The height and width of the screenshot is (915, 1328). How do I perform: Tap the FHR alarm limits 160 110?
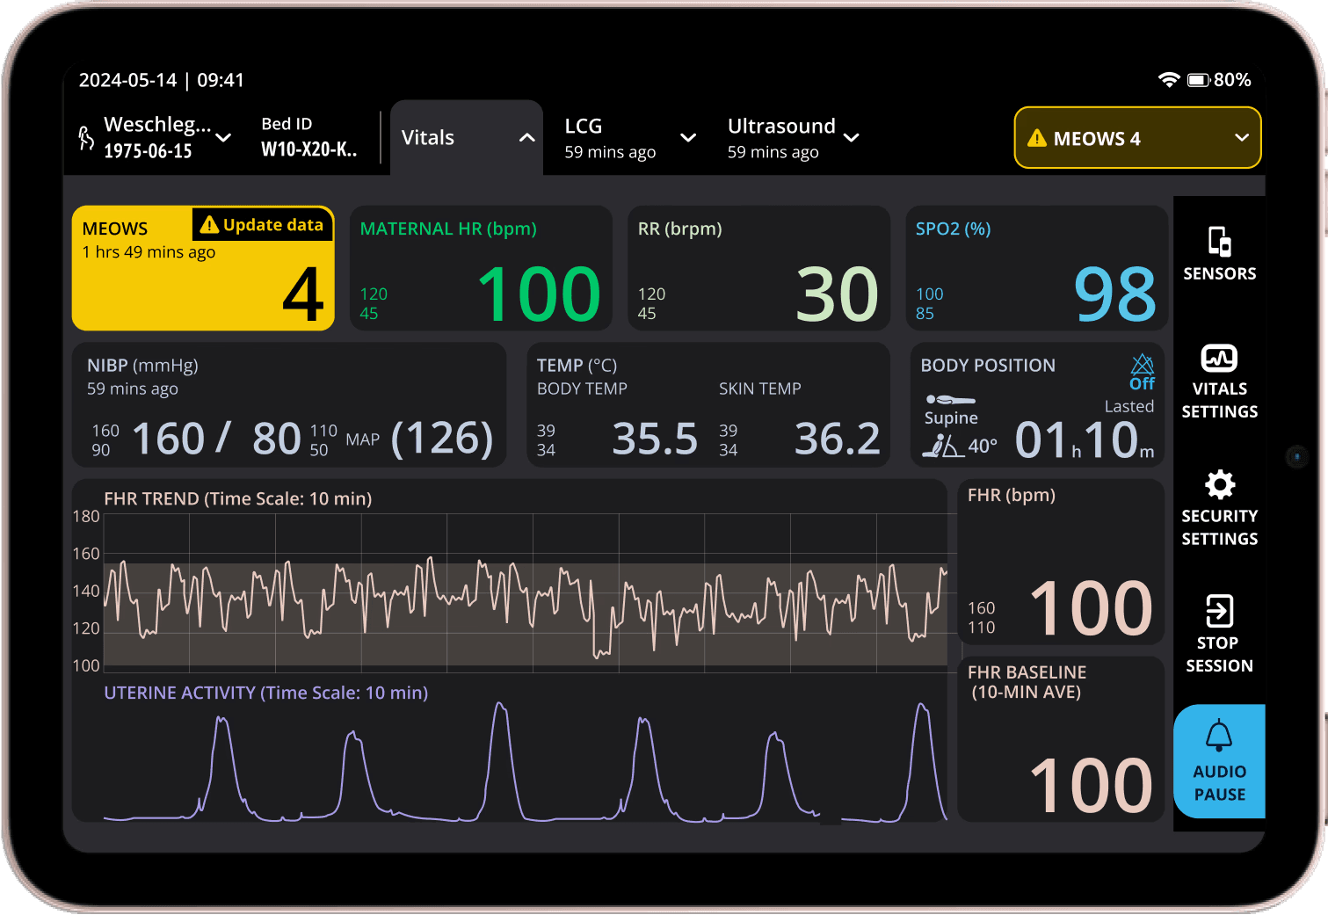click(x=982, y=618)
